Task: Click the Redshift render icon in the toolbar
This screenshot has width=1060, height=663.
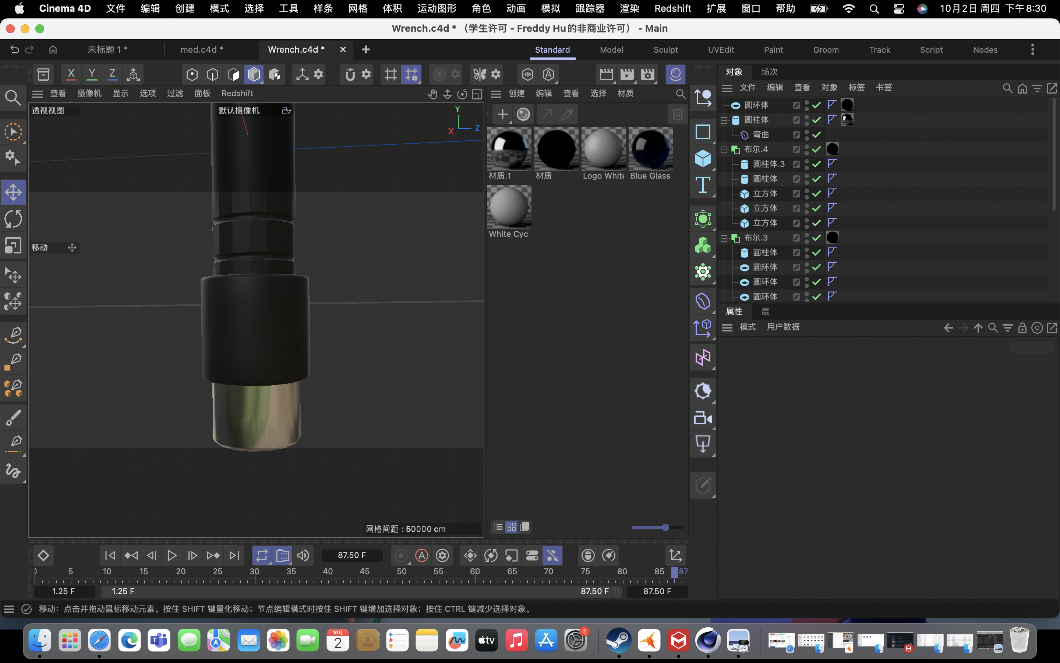Action: pyautogui.click(x=675, y=74)
